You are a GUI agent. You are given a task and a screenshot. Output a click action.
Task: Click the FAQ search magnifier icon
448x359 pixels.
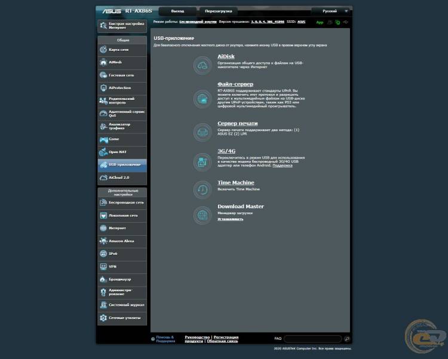click(347, 339)
